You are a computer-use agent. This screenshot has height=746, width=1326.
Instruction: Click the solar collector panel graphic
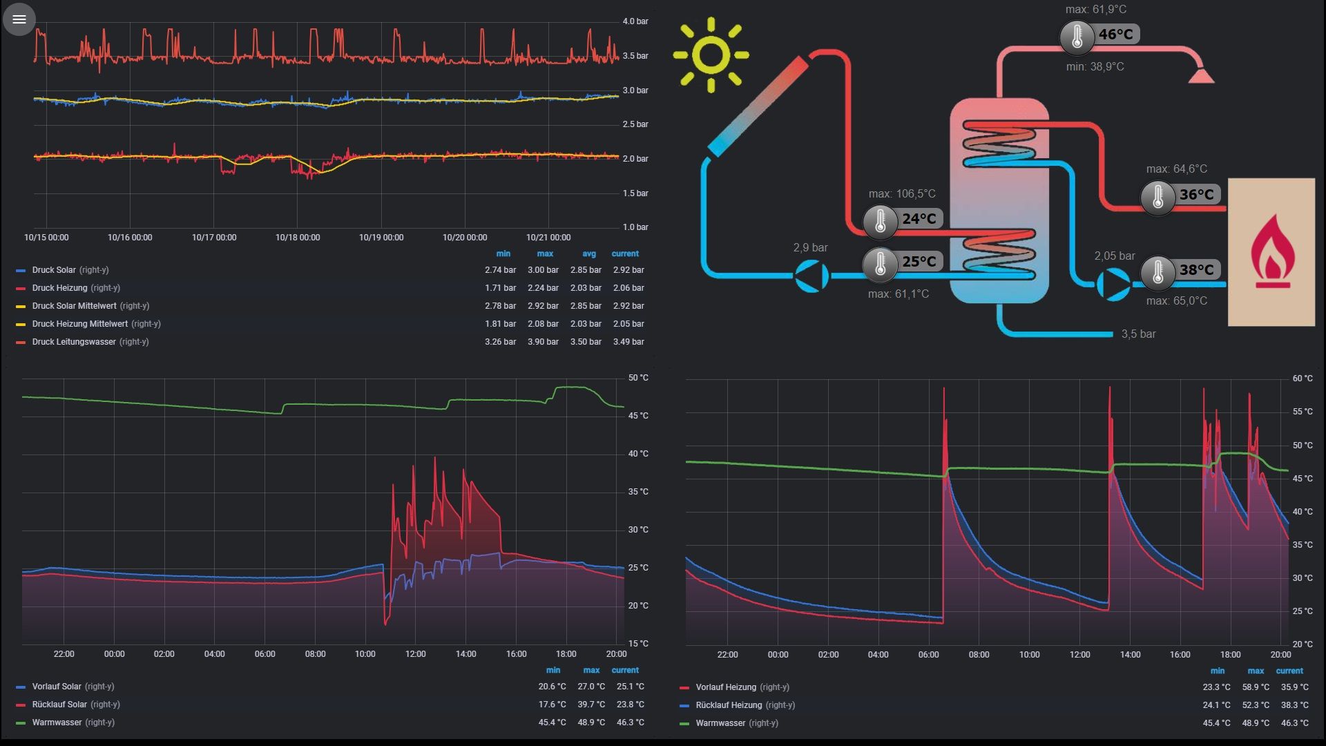click(x=758, y=106)
